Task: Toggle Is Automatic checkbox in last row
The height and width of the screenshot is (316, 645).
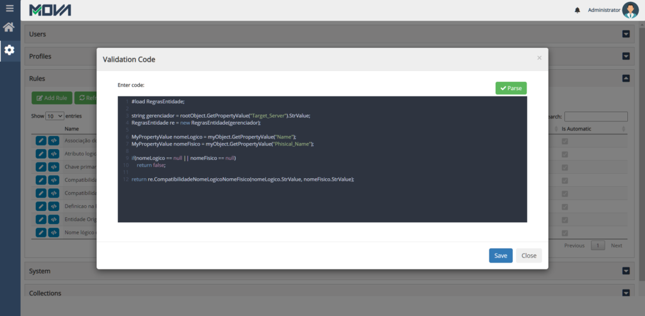Action: [x=564, y=233]
